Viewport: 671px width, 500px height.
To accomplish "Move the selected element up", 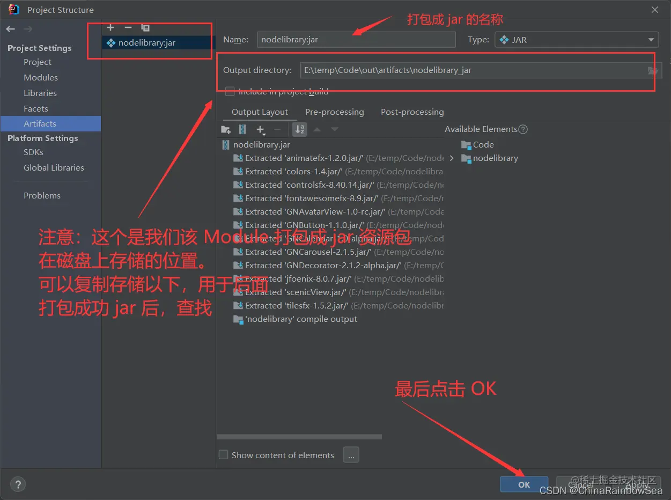I will (316, 129).
